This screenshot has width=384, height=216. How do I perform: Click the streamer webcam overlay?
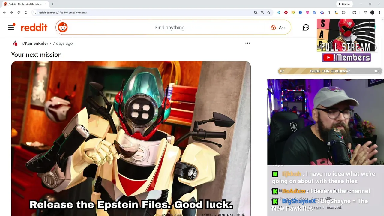coord(325,122)
